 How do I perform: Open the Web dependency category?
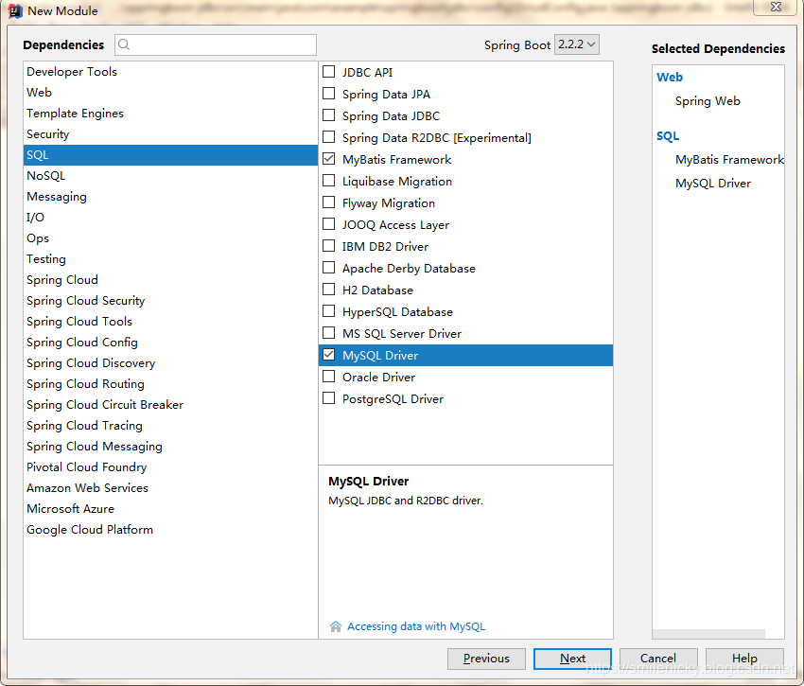pyautogui.click(x=170, y=93)
